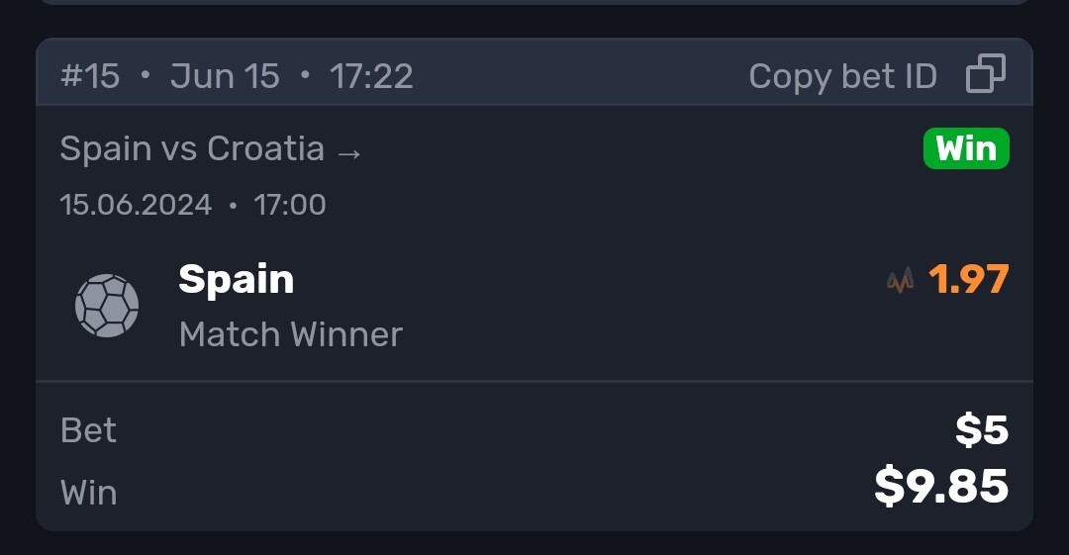The width and height of the screenshot is (1069, 555).
Task: Click the Bet row label
Action: coord(89,430)
